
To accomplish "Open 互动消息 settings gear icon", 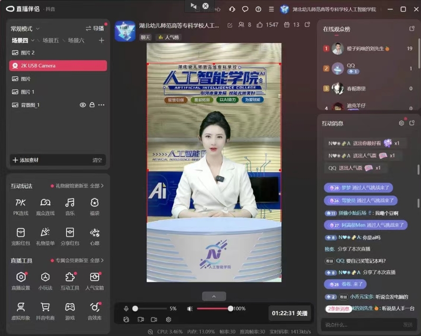I will click(x=402, y=123).
